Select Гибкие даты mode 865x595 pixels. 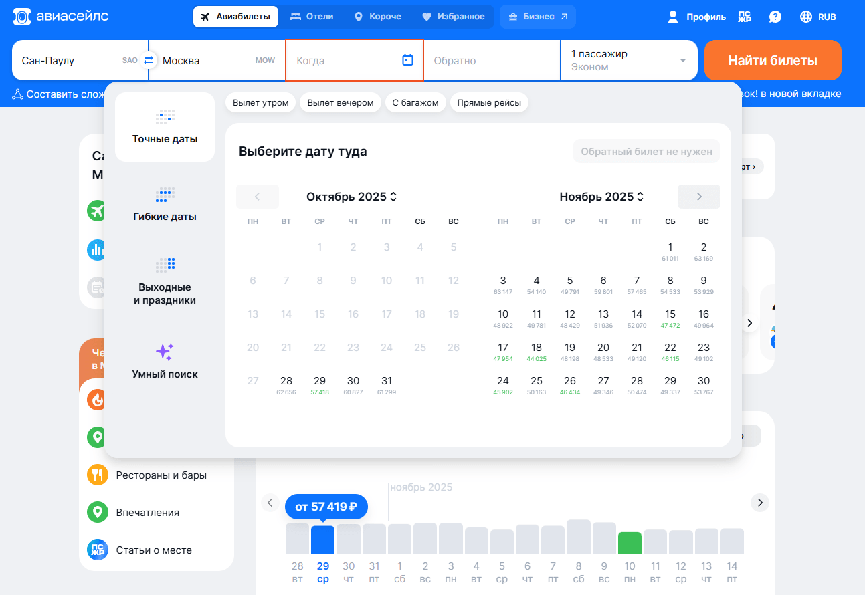(165, 205)
